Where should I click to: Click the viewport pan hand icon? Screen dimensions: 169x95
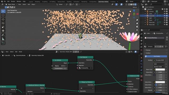(137, 23)
